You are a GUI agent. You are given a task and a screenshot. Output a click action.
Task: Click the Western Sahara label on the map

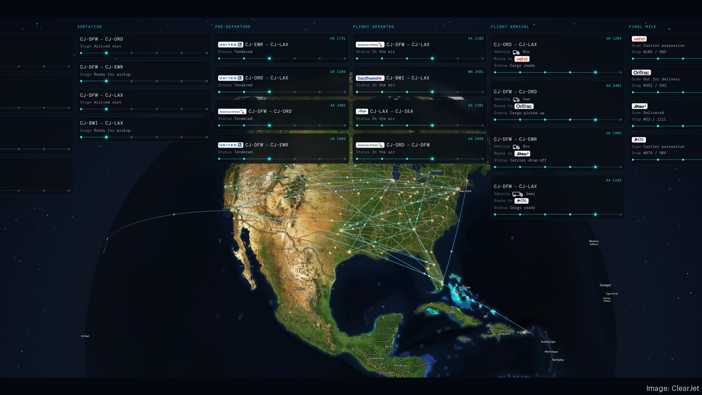click(594, 242)
